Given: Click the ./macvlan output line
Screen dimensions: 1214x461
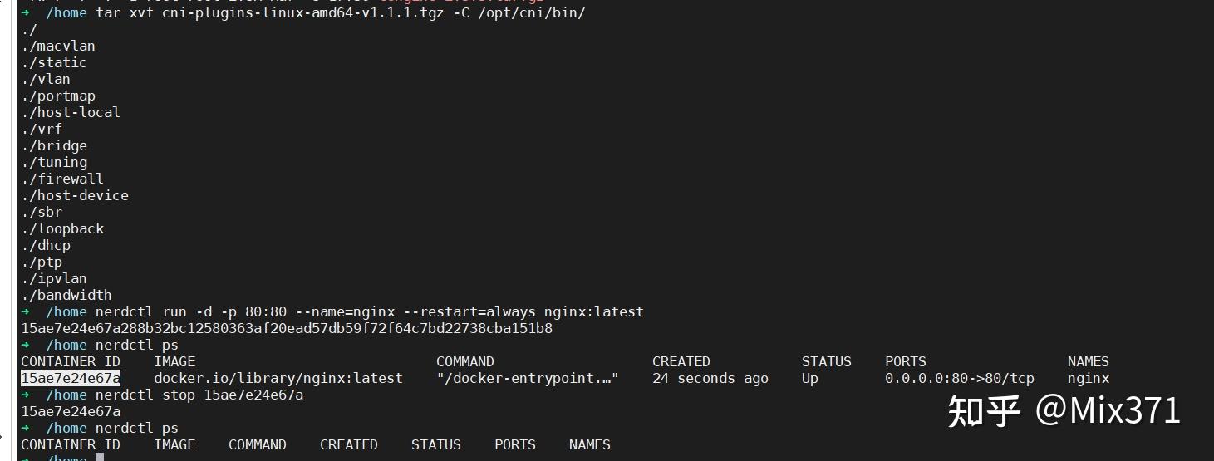Looking at the screenshot, I should pyautogui.click(x=58, y=46).
